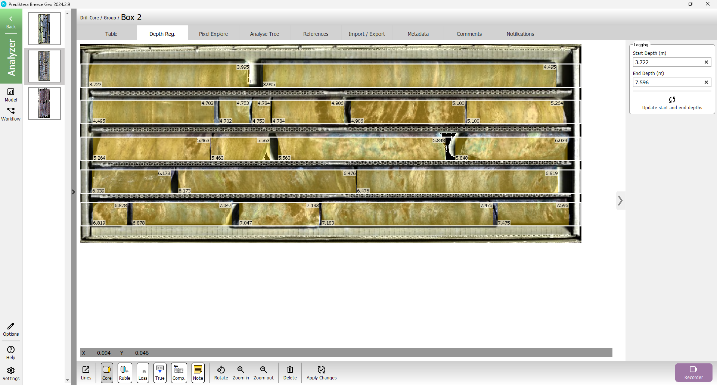Zoom in on the core image
This screenshot has height=385, width=717.
240,372
